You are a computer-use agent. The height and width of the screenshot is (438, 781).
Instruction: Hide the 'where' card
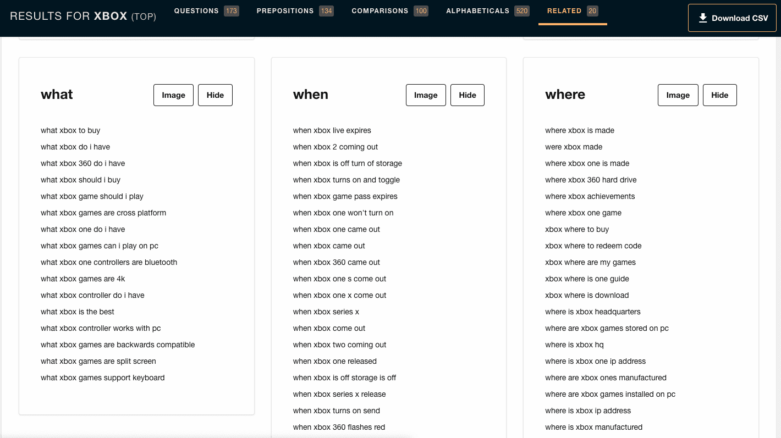tap(719, 95)
